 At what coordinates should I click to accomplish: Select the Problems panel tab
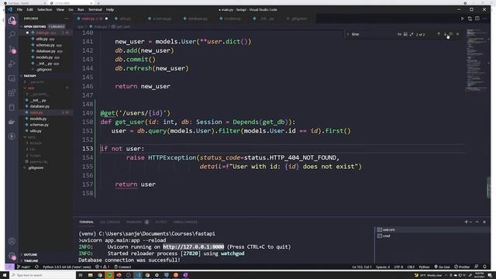[134, 222]
